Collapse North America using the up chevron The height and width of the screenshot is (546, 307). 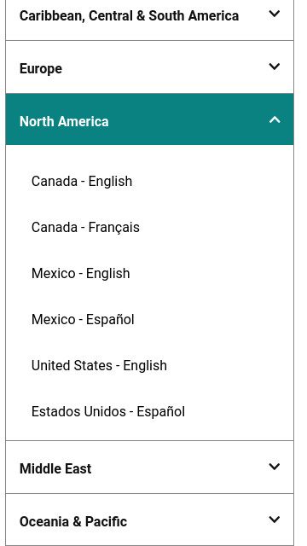tap(275, 119)
